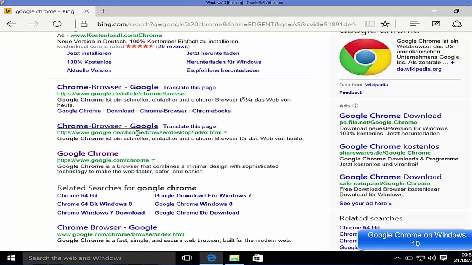Launch the Store from the taskbar

coord(258,258)
